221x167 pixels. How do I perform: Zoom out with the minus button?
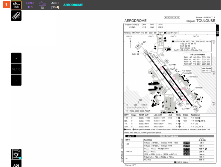click(x=16, y=80)
